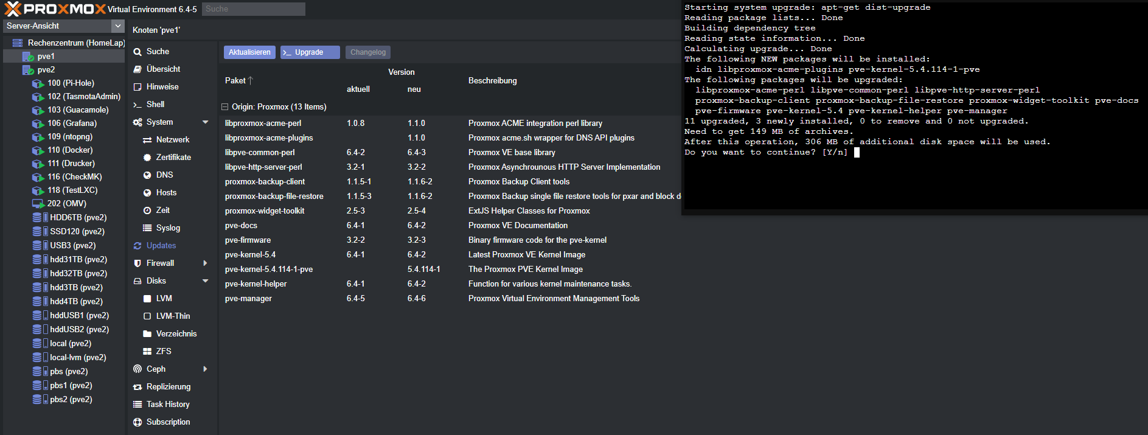Screen dimensions: 1148x435
Task: Click the System gears icon
Action: pyautogui.click(x=137, y=122)
